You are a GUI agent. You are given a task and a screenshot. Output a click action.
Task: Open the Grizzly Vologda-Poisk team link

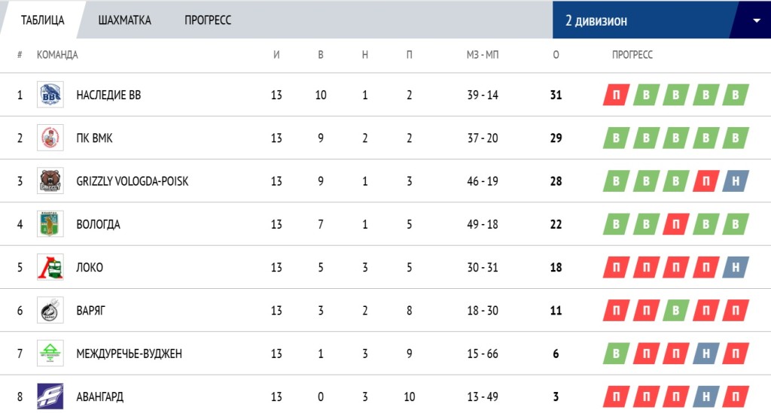pos(133,181)
